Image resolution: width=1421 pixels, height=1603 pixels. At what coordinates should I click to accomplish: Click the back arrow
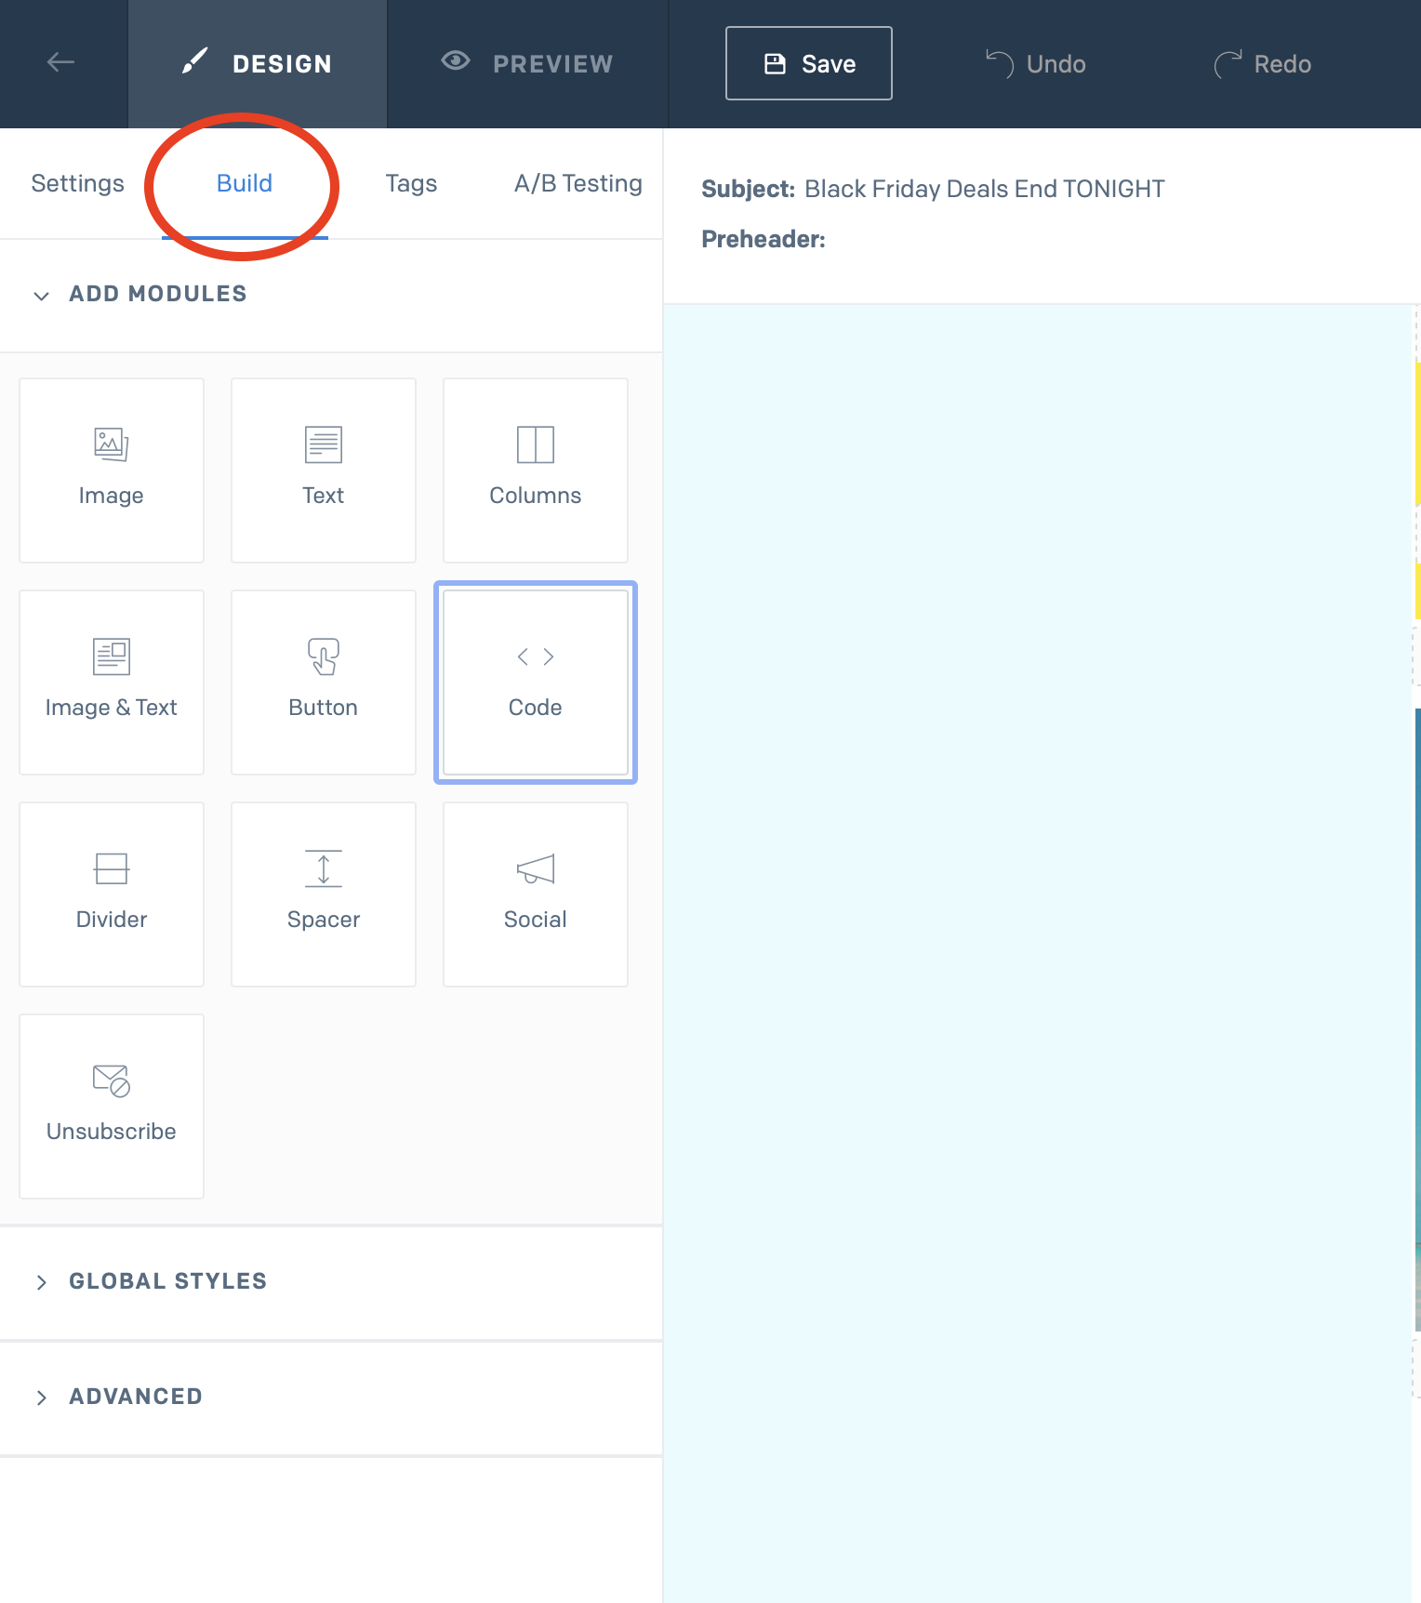coord(61,62)
